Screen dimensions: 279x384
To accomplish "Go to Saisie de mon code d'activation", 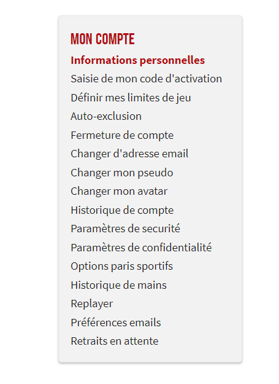I will 147,79.
